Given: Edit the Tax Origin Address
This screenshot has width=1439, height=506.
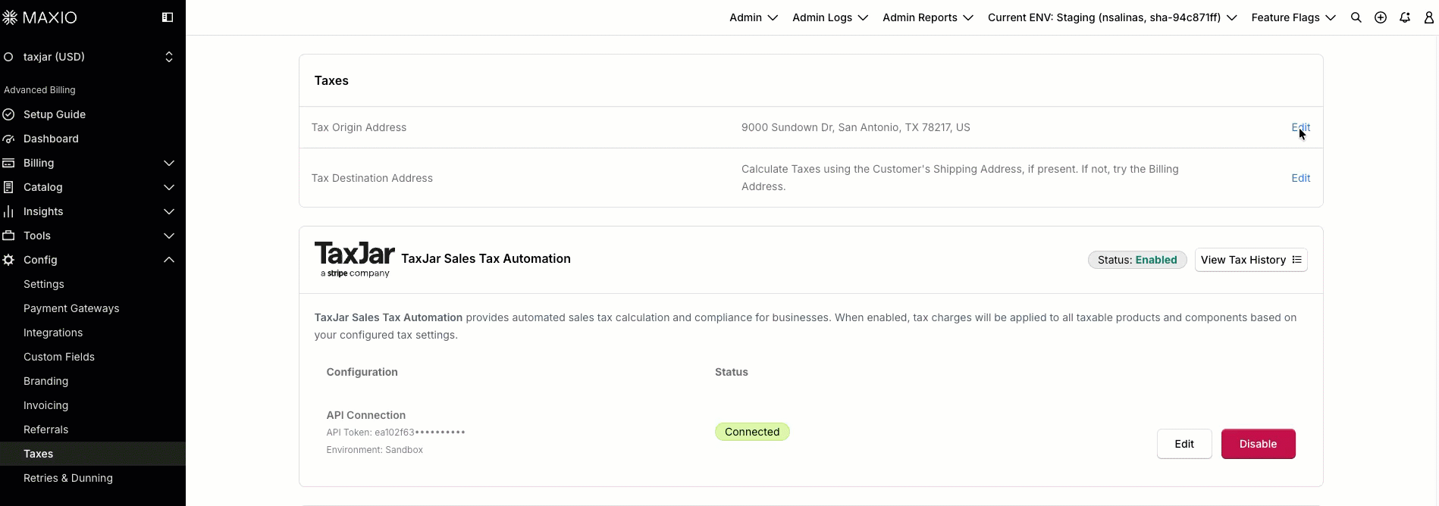Looking at the screenshot, I should click(1300, 127).
